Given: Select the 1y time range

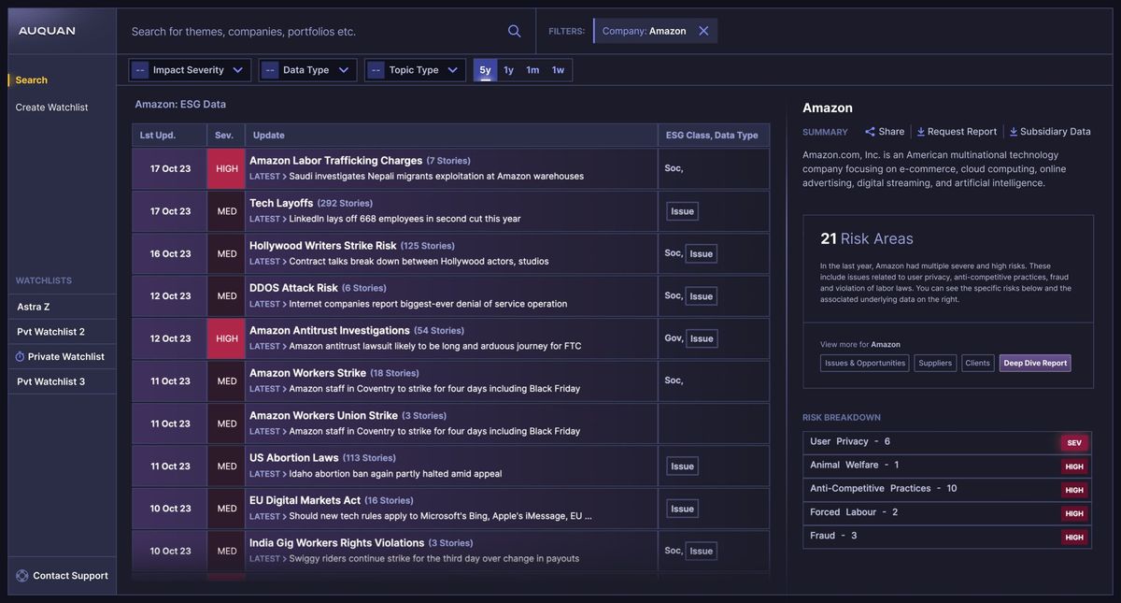Looking at the screenshot, I should [x=508, y=70].
